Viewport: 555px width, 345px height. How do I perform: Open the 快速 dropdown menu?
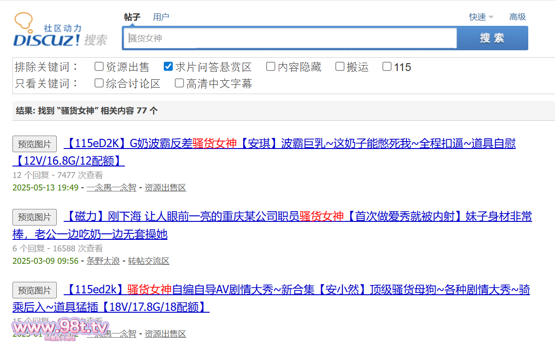(x=481, y=17)
